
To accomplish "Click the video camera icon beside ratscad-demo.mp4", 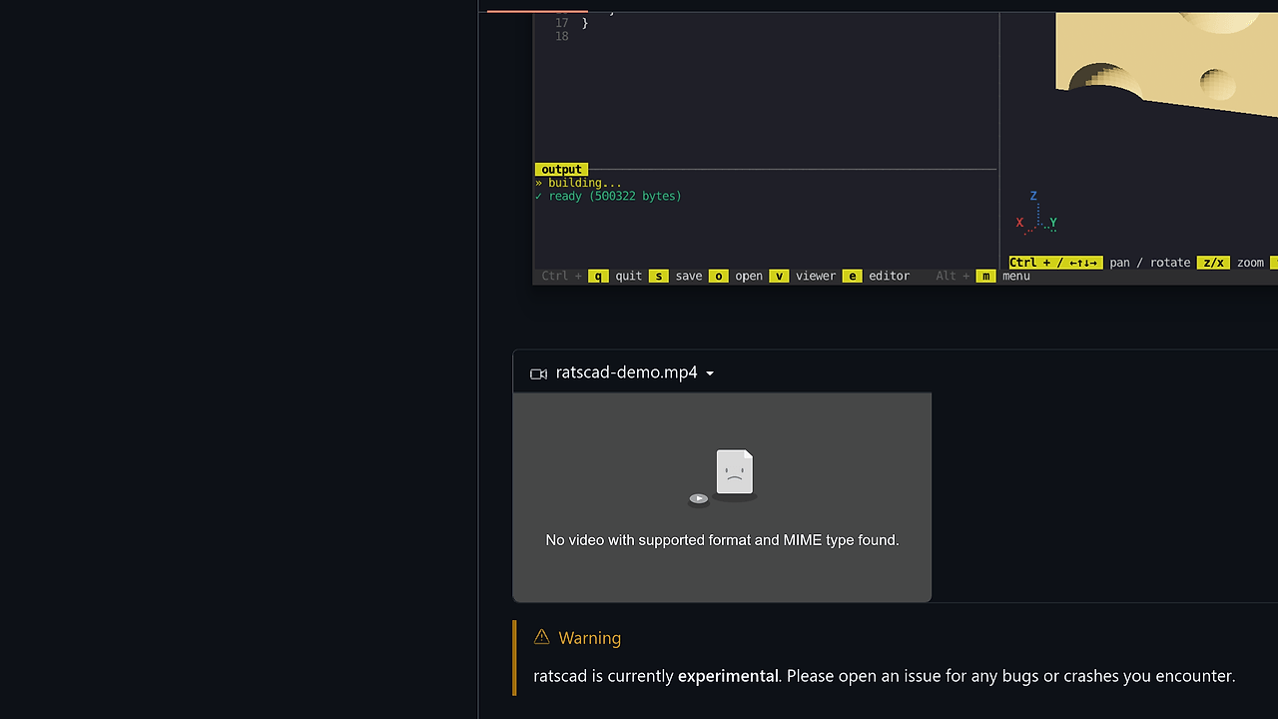I will click(x=539, y=373).
